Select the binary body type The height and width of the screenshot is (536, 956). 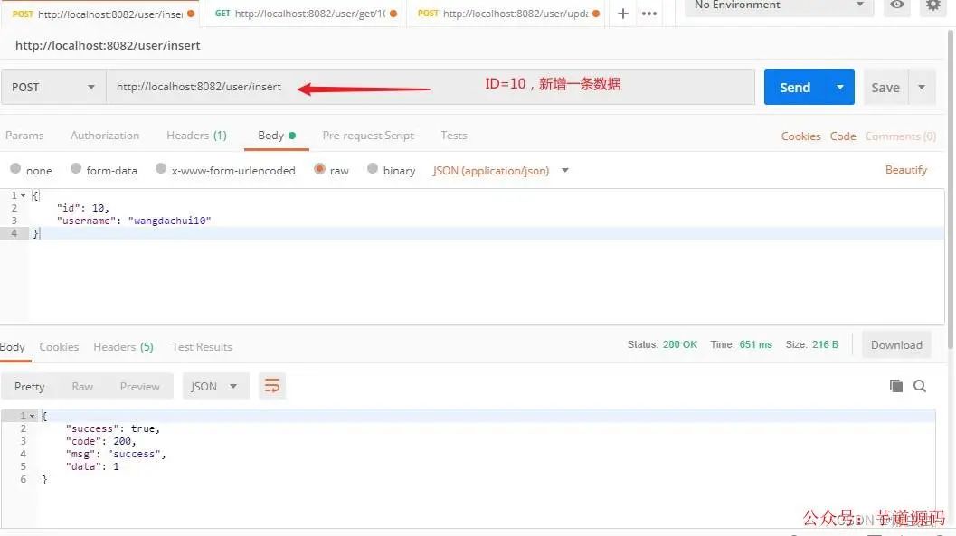pyautogui.click(x=373, y=169)
